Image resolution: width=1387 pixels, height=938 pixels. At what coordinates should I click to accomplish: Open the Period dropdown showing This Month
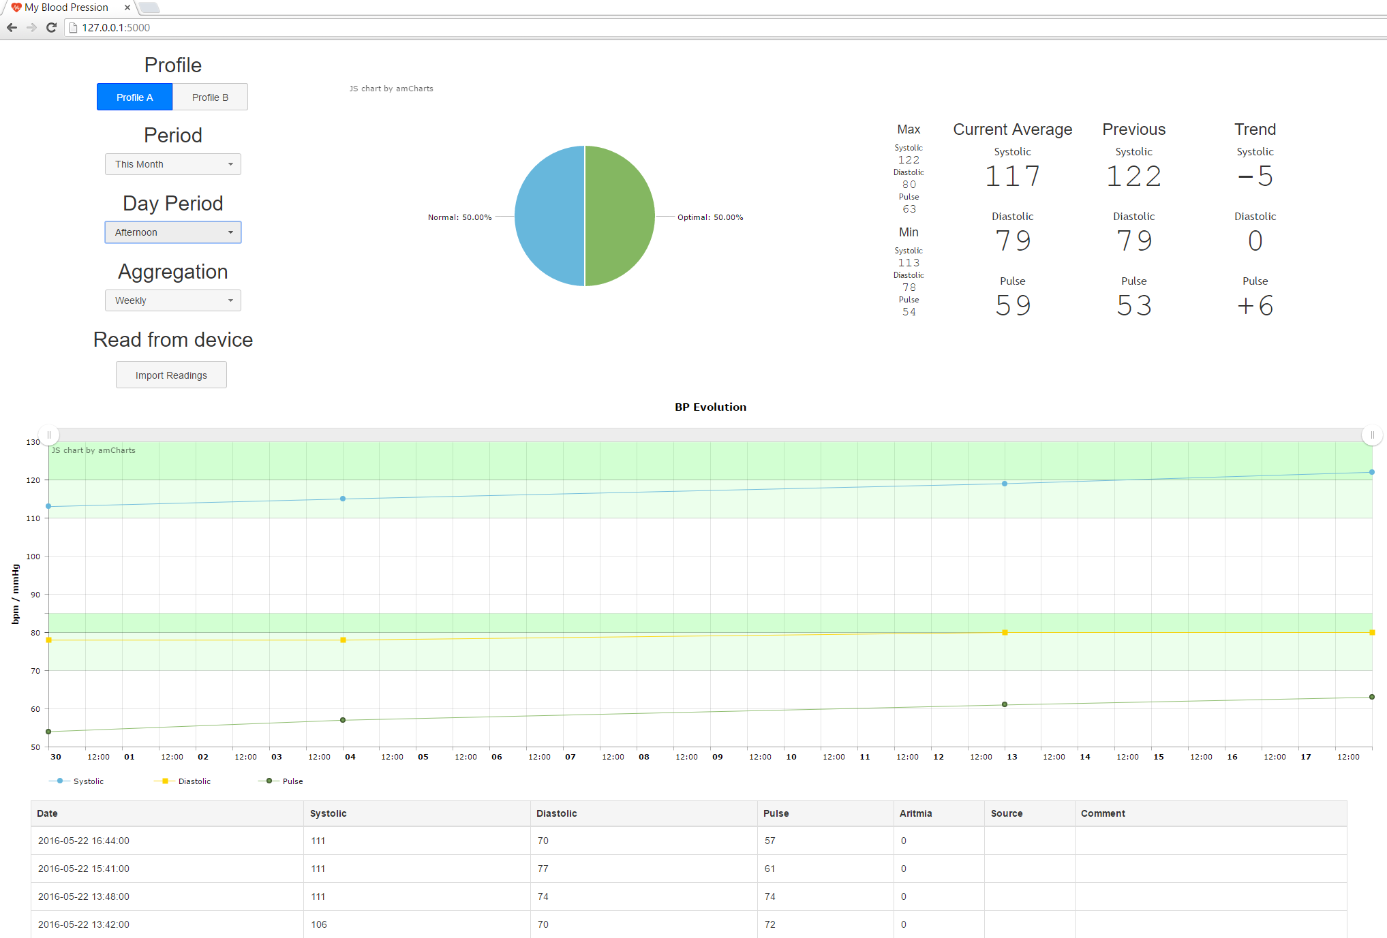click(x=172, y=164)
